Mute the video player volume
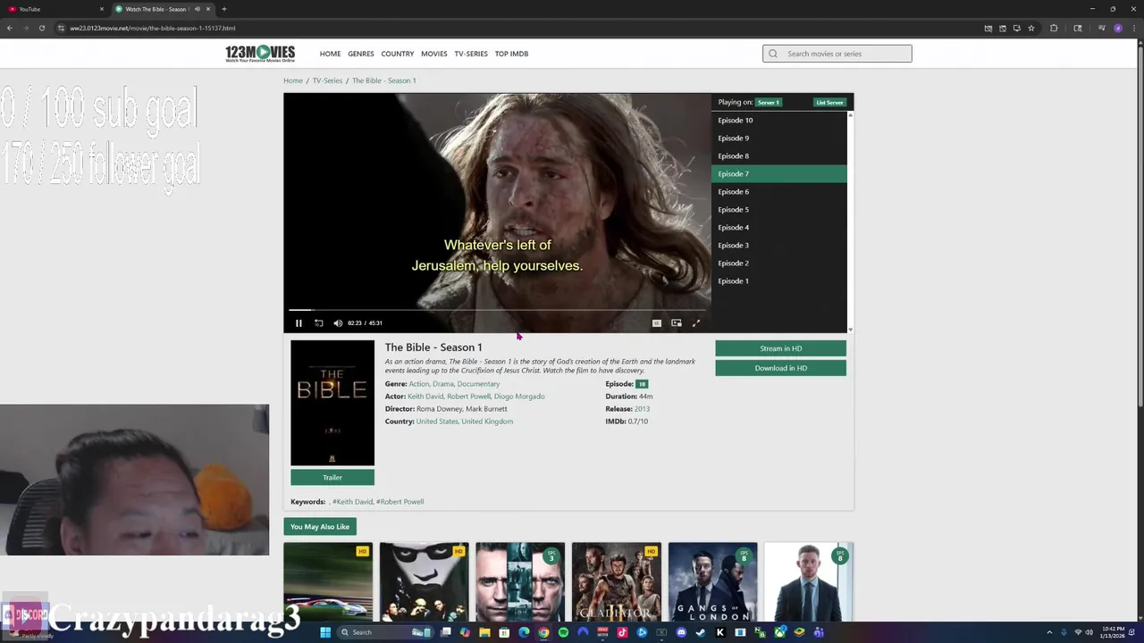The image size is (1144, 643). pos(338,323)
